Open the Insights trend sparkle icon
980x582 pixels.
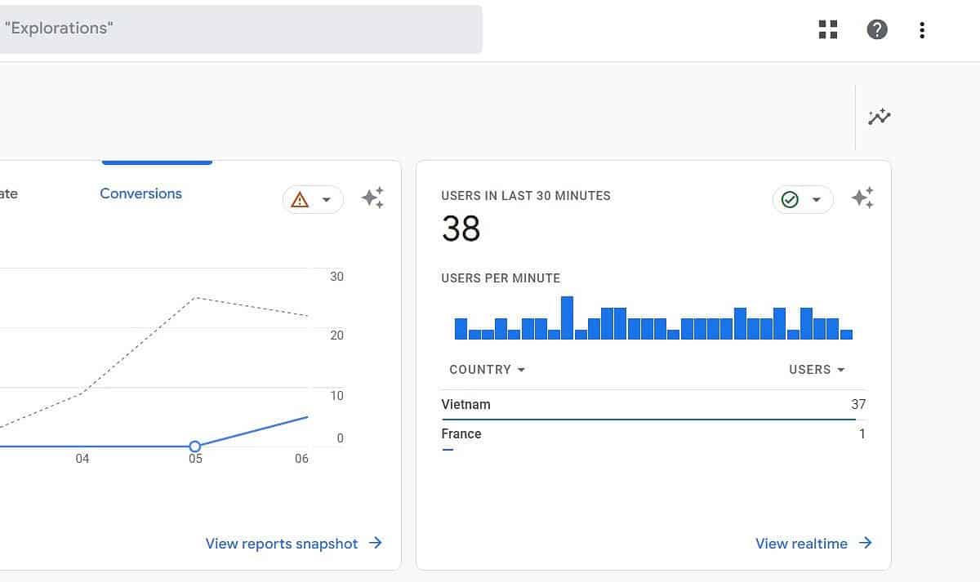[880, 117]
